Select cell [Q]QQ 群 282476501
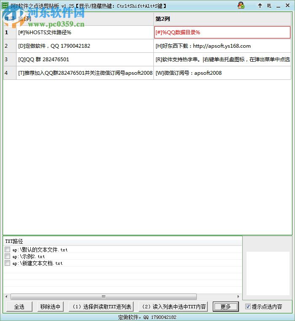This screenshot has width=295, height=321. coord(85,60)
